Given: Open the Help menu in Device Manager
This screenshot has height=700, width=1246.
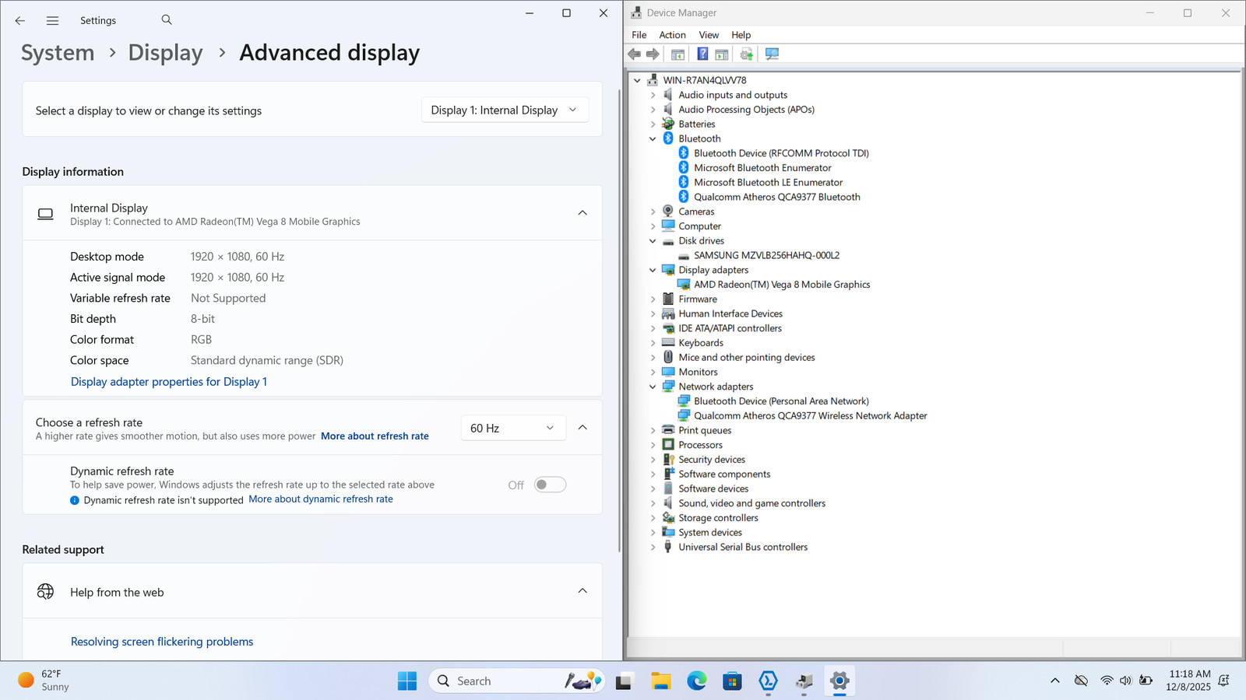Looking at the screenshot, I should point(741,35).
